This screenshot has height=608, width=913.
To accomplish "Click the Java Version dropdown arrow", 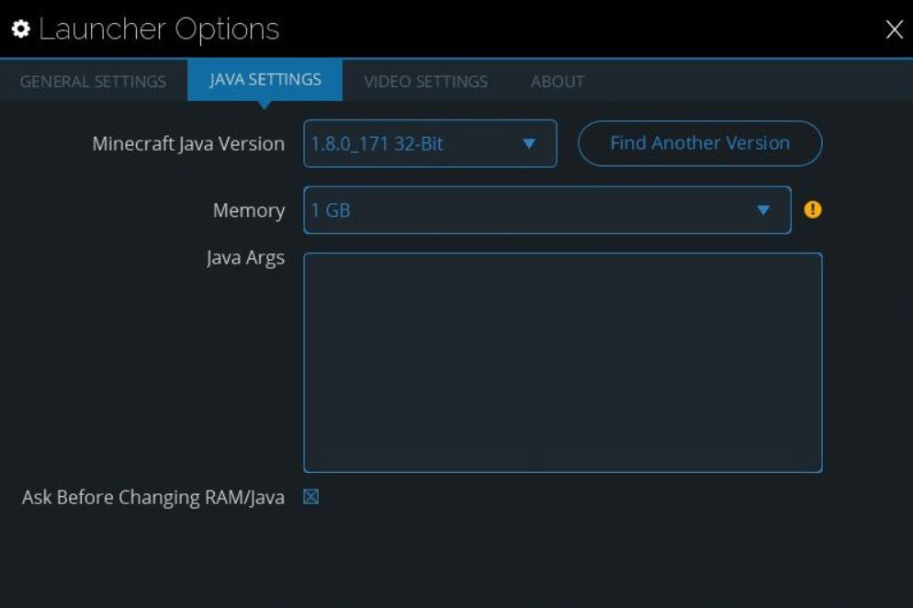I will 529,143.
